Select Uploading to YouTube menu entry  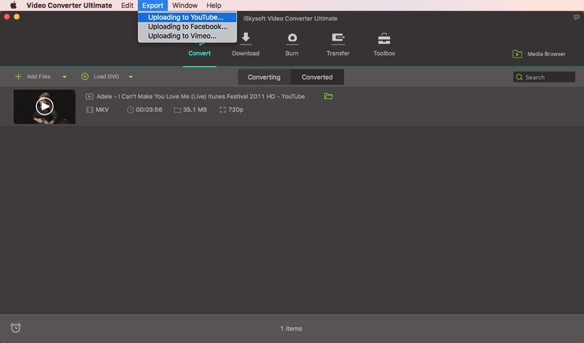click(x=186, y=17)
